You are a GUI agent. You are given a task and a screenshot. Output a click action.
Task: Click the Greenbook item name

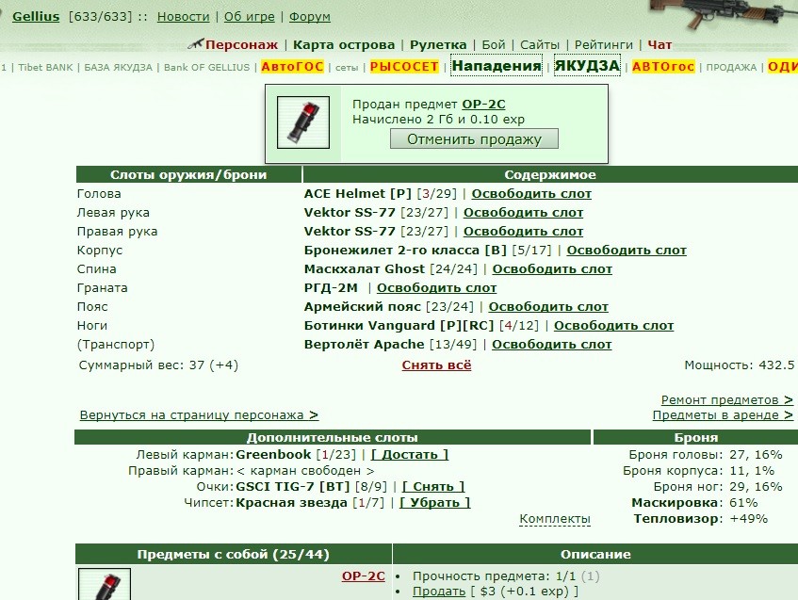click(273, 454)
